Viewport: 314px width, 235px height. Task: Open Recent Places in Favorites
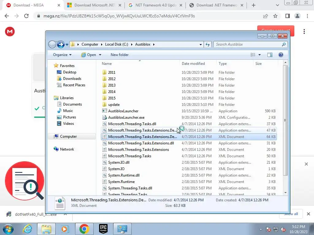[71, 85]
